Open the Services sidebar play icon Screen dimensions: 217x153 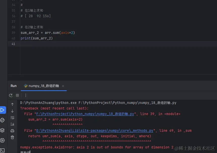click(2, 140)
